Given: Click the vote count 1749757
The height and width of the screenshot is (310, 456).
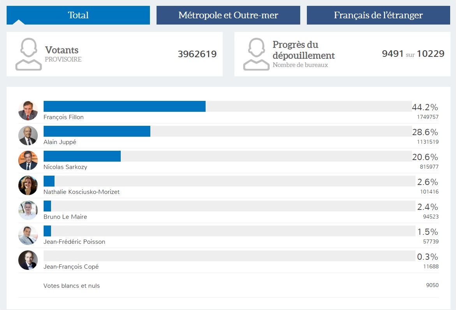Looking at the screenshot, I should click(x=428, y=117).
